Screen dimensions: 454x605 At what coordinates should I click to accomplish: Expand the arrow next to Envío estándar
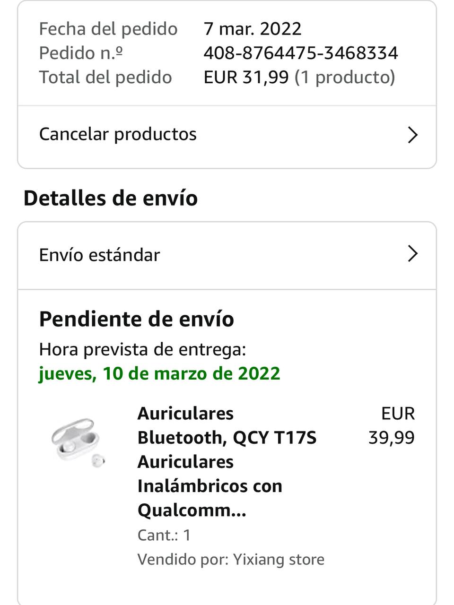[412, 254]
